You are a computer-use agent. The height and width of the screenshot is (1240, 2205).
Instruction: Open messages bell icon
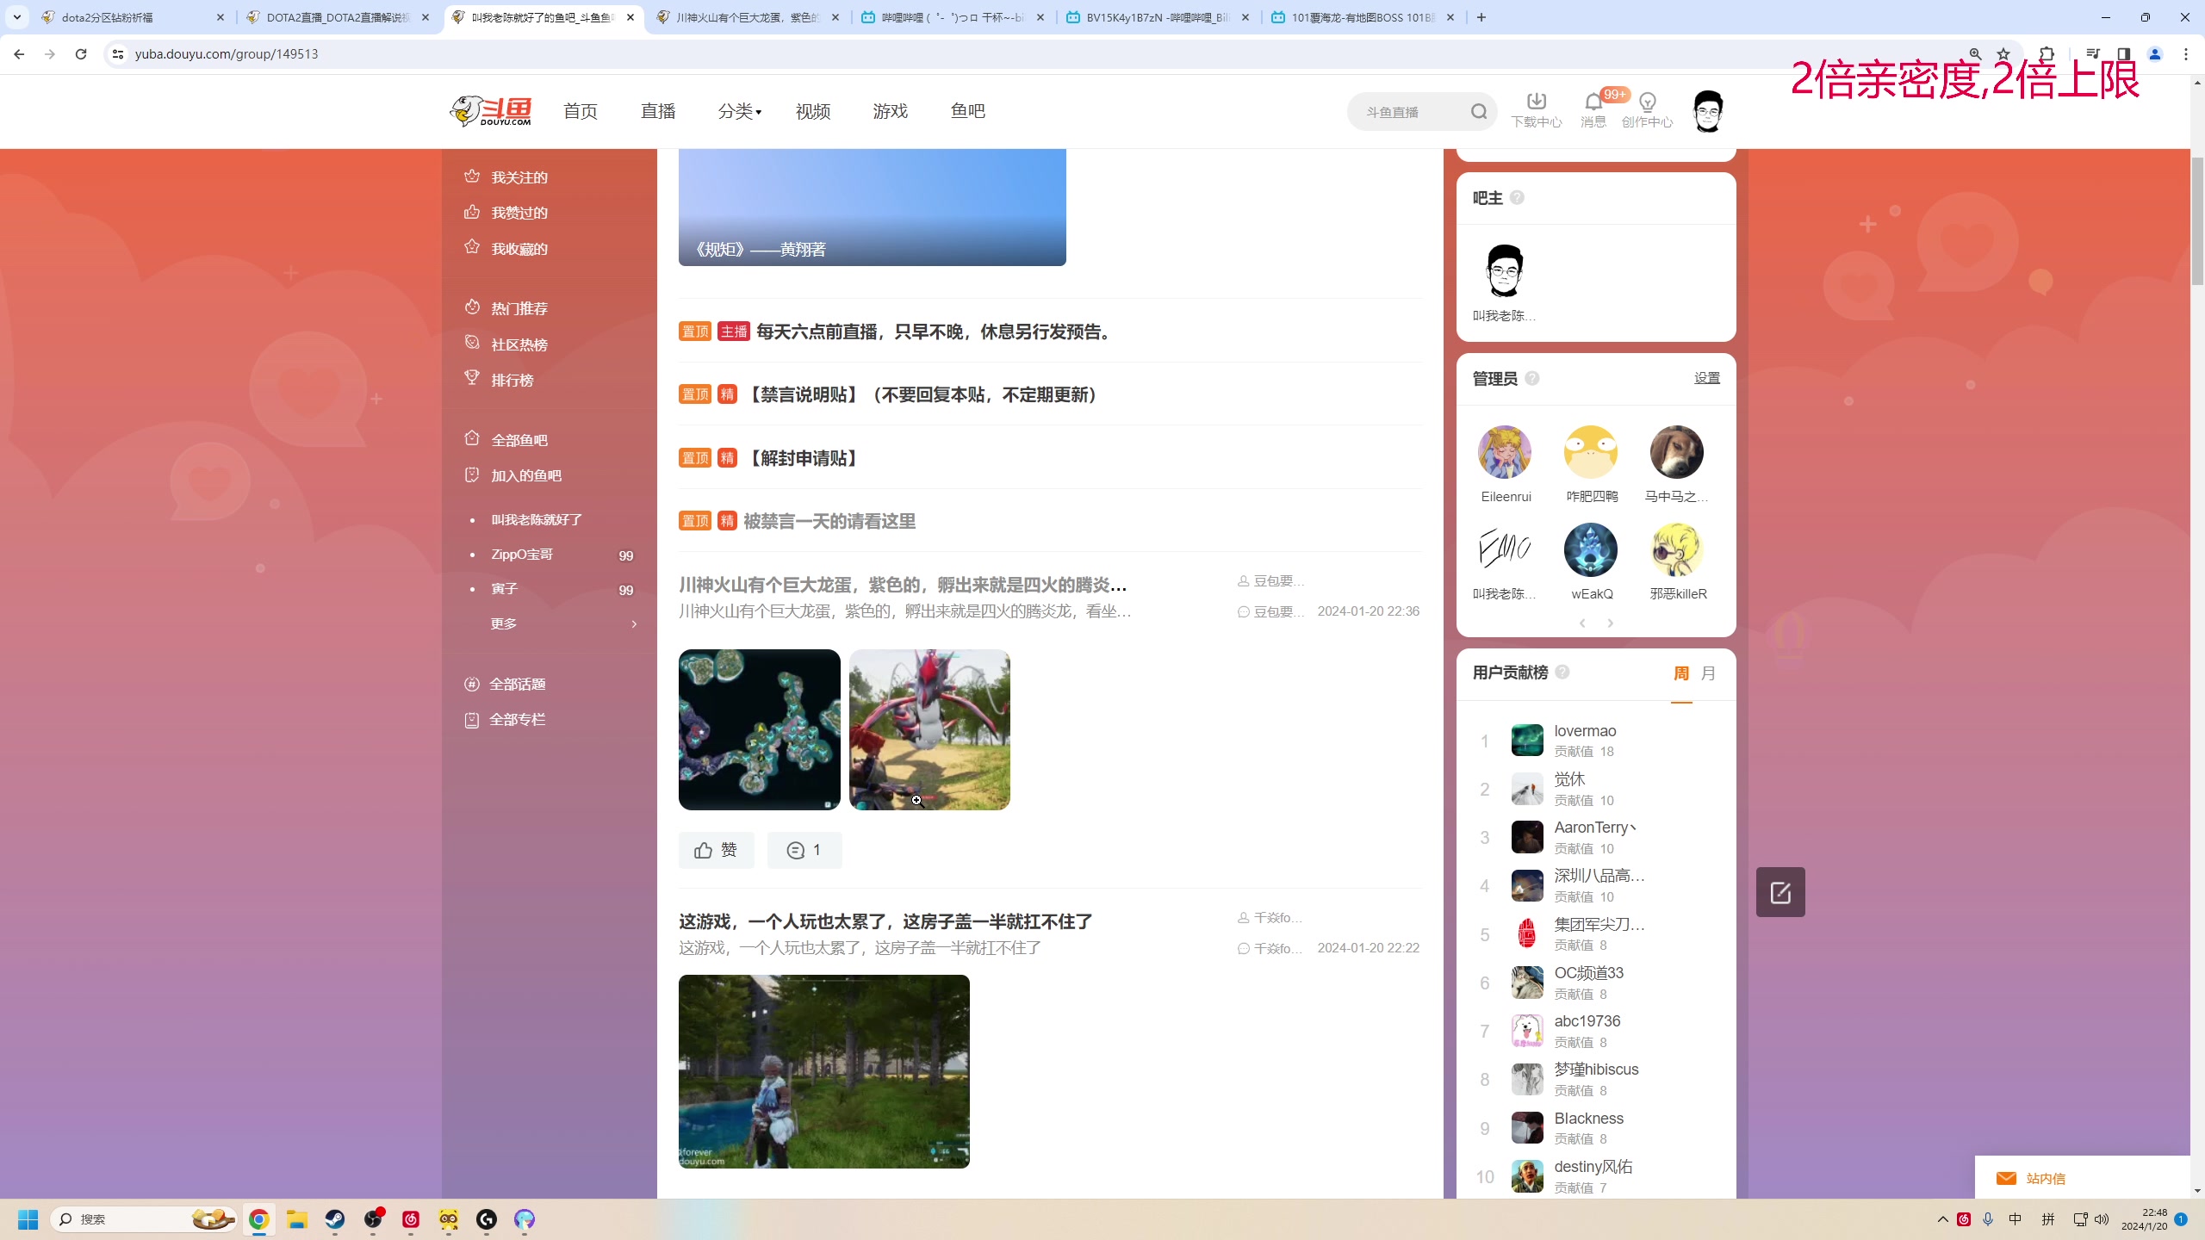tap(1593, 102)
